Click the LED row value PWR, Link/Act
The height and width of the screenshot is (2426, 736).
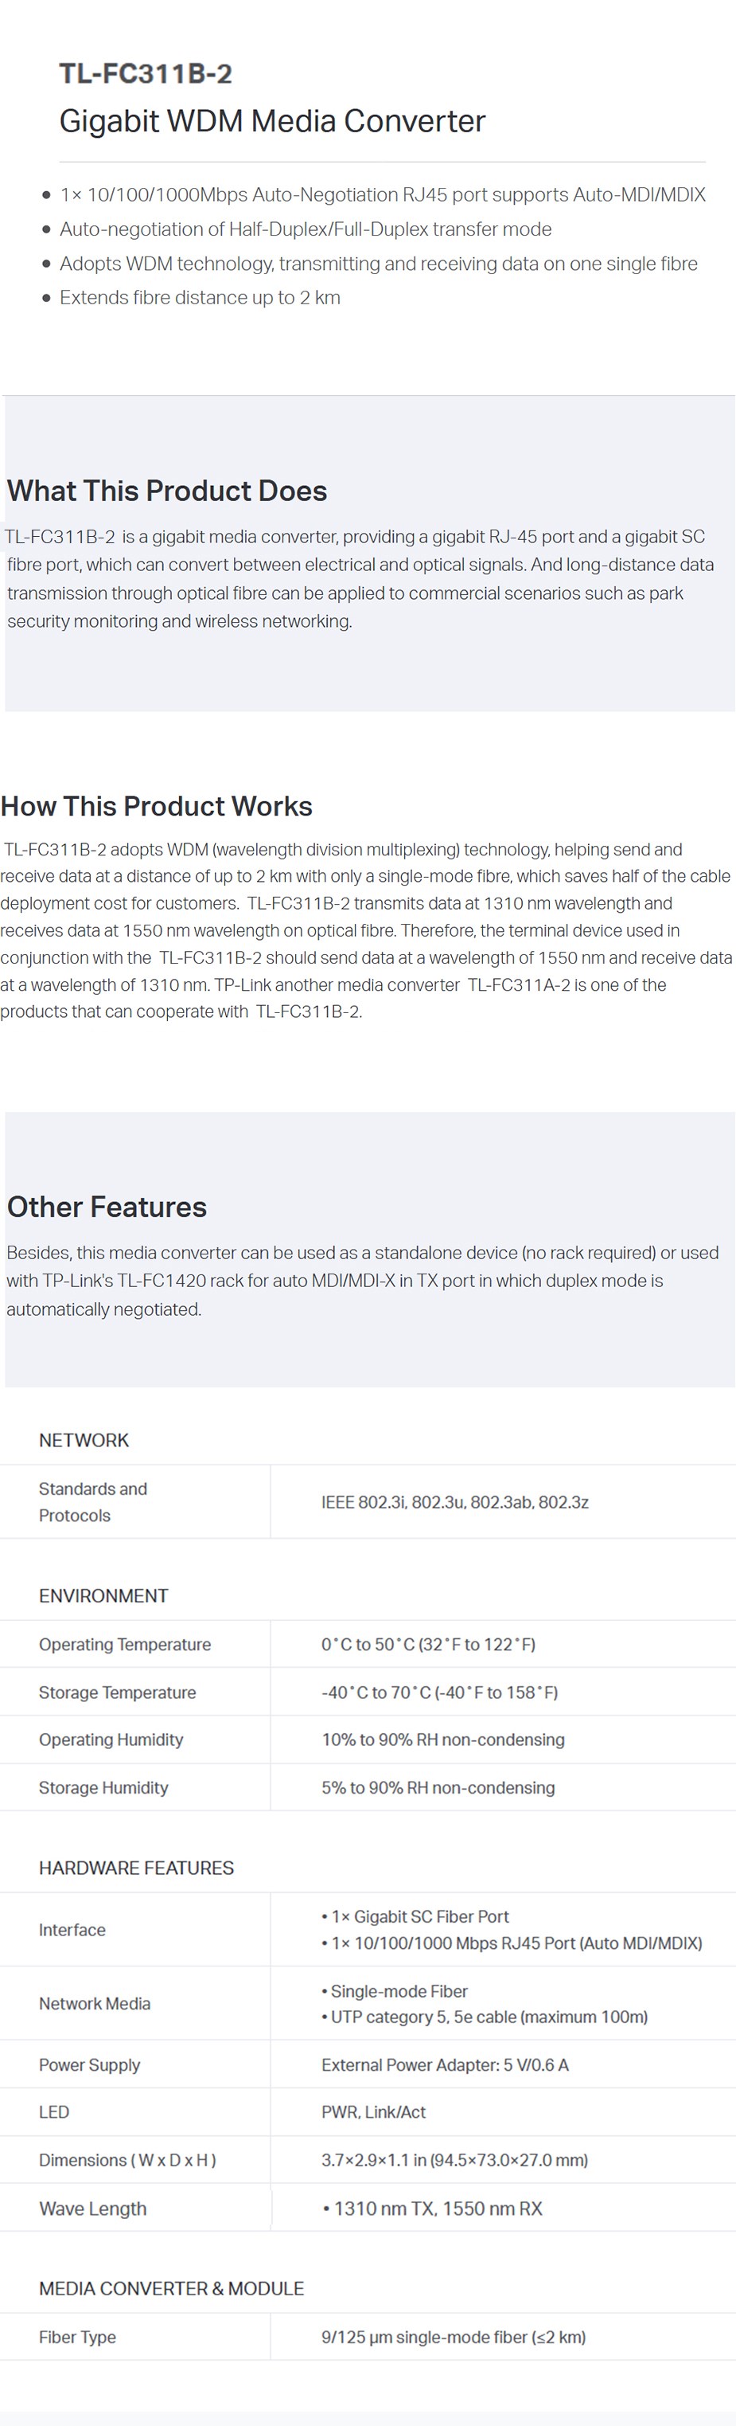point(374,2112)
